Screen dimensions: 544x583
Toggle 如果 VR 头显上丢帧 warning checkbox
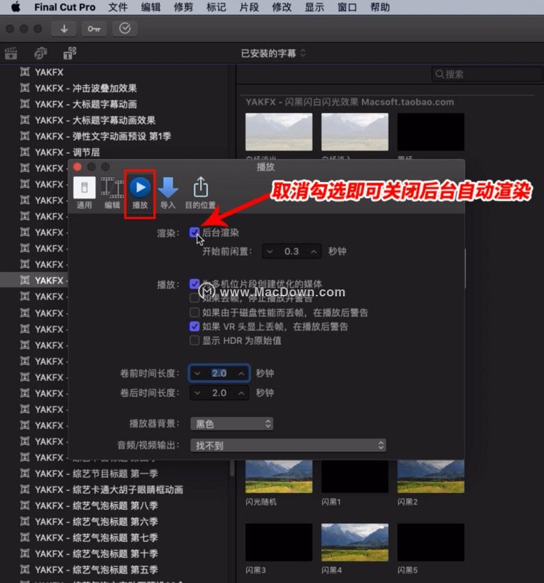point(195,326)
